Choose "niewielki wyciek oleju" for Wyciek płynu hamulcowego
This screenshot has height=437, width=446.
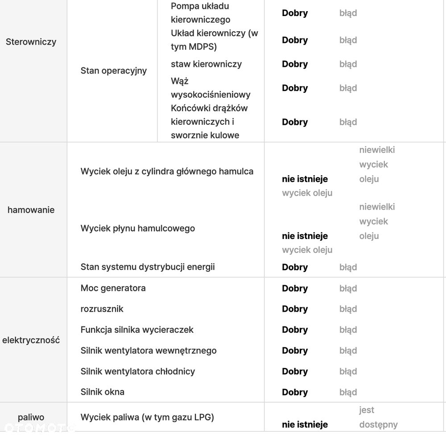pos(377,221)
